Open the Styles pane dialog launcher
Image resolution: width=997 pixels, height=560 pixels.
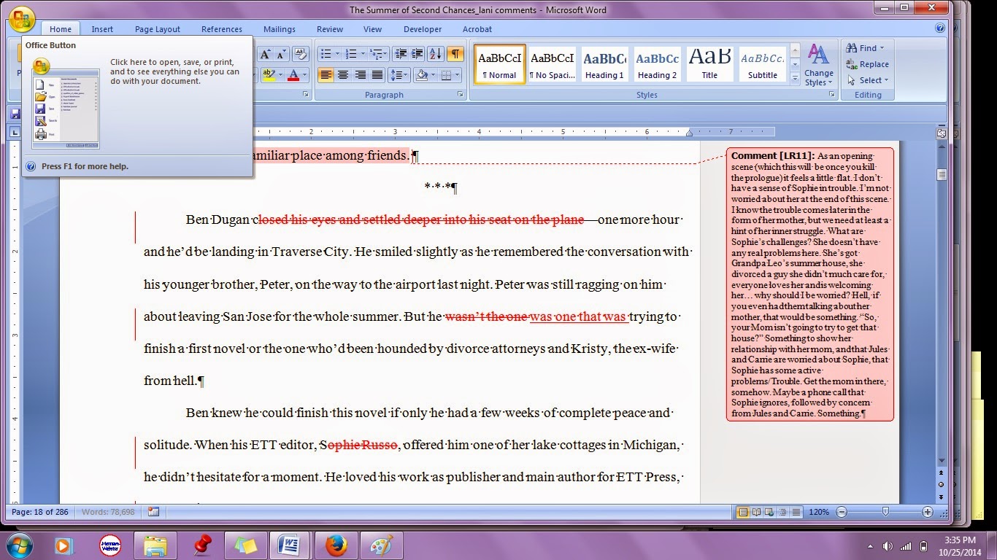[x=832, y=95]
